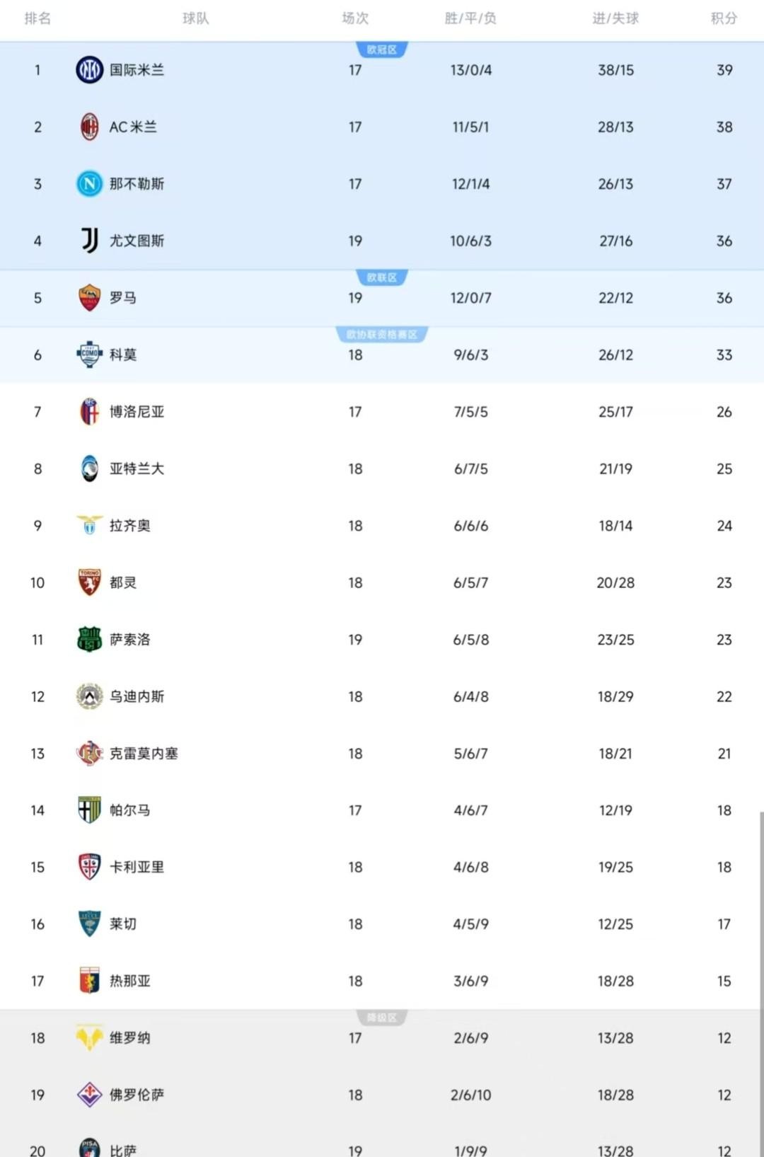Click the Torino club crest
Image resolution: width=764 pixels, height=1157 pixels.
coord(89,582)
